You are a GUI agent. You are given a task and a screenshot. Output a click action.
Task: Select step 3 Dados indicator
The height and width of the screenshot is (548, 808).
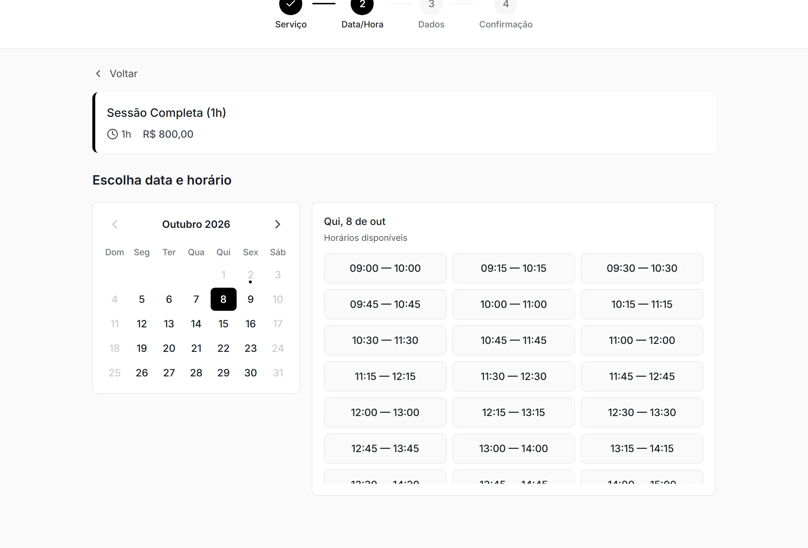(431, 4)
